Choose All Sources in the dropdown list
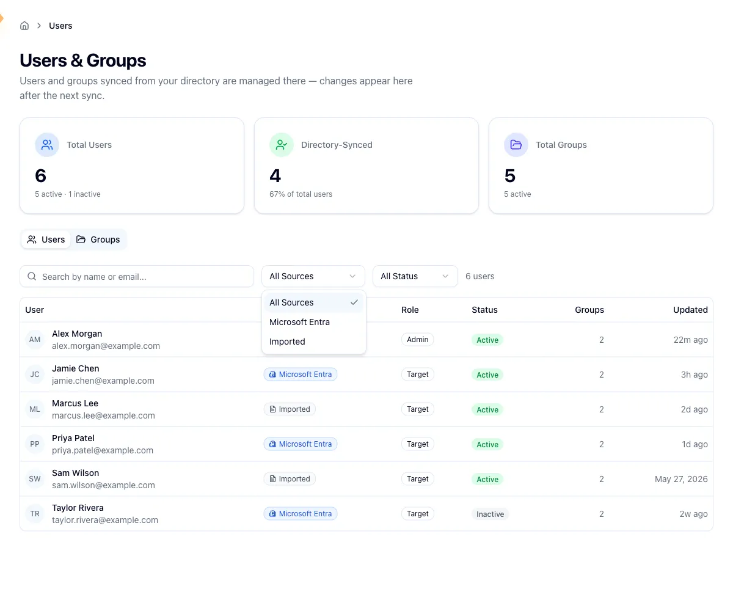The height and width of the screenshot is (611, 733). (314, 302)
